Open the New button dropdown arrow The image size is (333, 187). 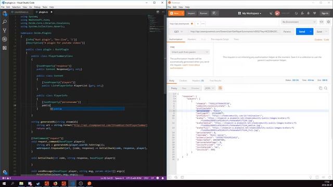pos(182,13)
